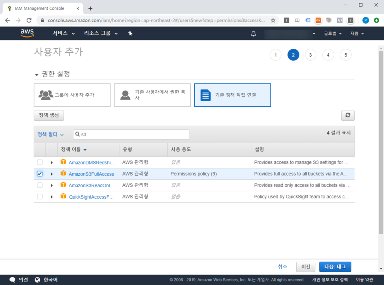The image size is (384, 285).
Task: Collapse the 권한 설정 section
Action: tap(36, 75)
